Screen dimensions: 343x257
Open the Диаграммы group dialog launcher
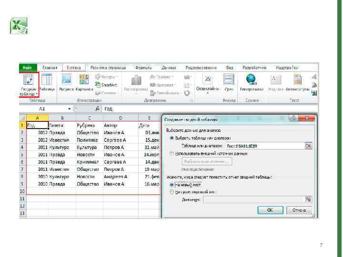tap(192, 101)
